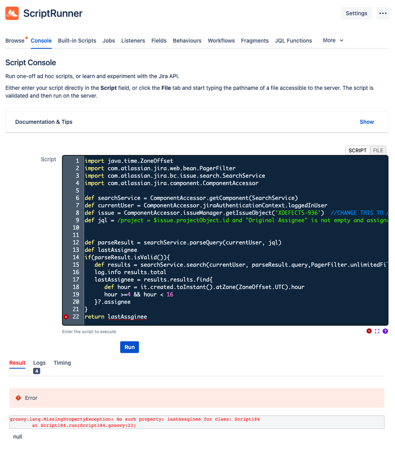This screenshot has height=460, width=395.
Task: Show the Documentation & Tips section
Action: (366, 122)
